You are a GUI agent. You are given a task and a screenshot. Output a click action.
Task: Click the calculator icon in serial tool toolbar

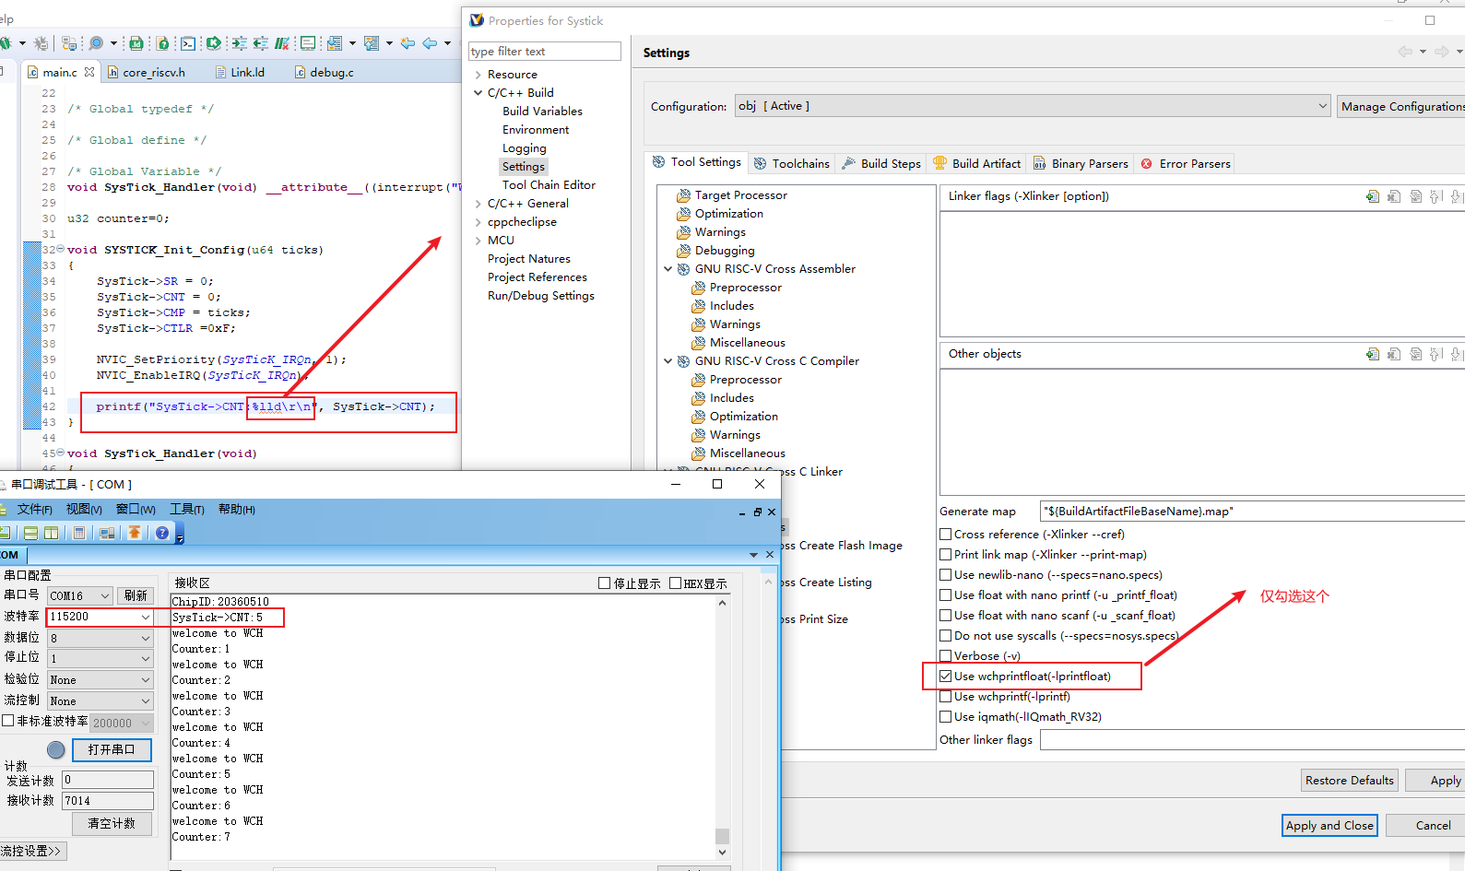(x=79, y=533)
